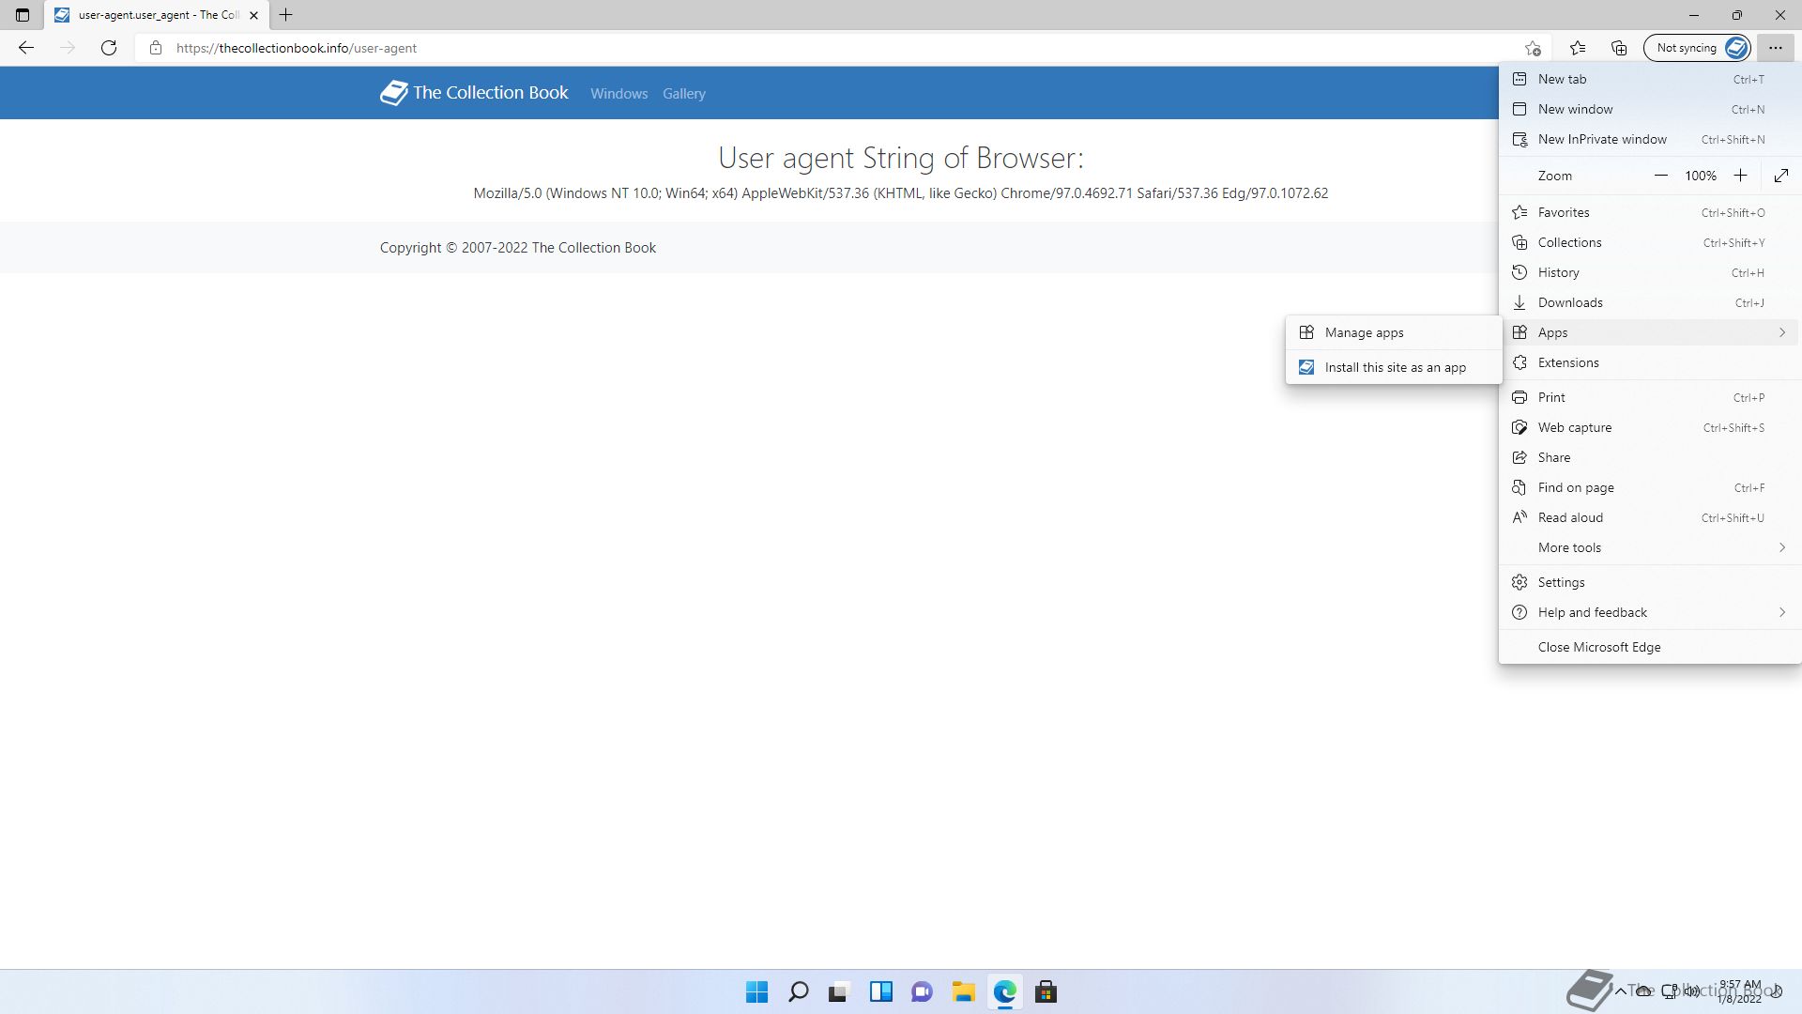Click the Collection Book logo icon
Viewport: 1802px width, 1014px height.
[393, 92]
